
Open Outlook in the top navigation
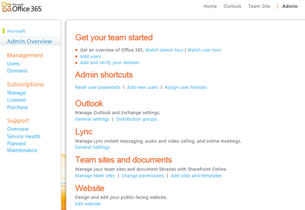tap(232, 6)
